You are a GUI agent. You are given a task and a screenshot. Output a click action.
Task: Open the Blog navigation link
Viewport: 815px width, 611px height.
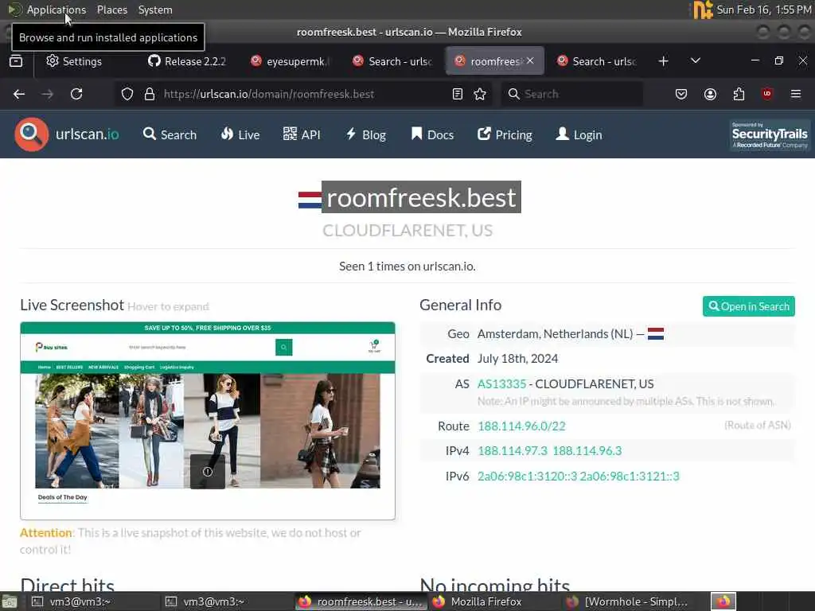coord(366,134)
